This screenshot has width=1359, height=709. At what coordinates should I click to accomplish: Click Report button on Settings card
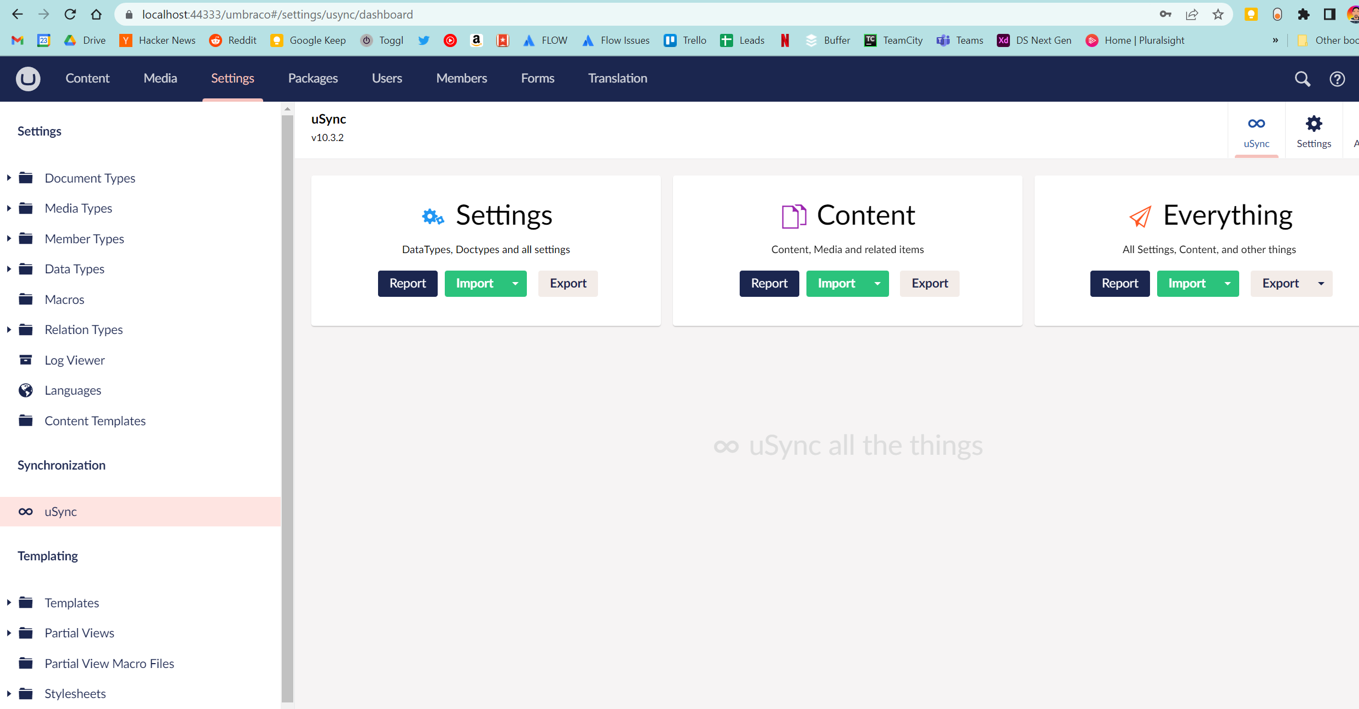[407, 283]
